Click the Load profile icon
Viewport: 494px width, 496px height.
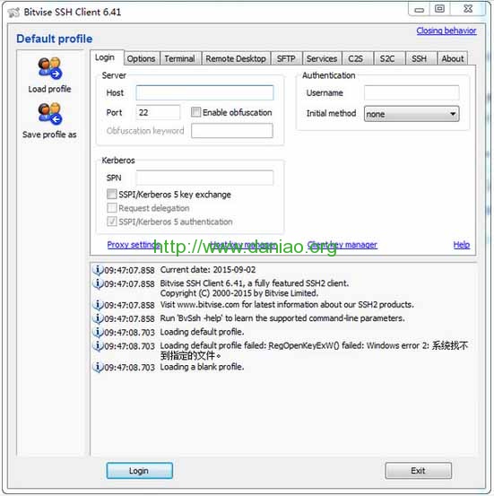tap(49, 68)
